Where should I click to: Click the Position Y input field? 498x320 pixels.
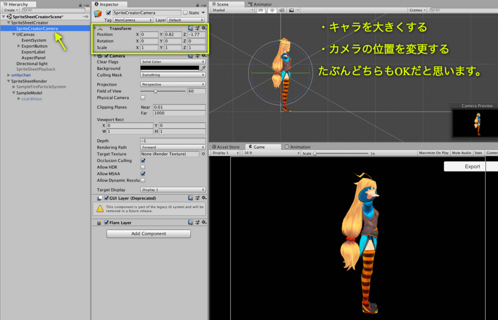point(173,34)
